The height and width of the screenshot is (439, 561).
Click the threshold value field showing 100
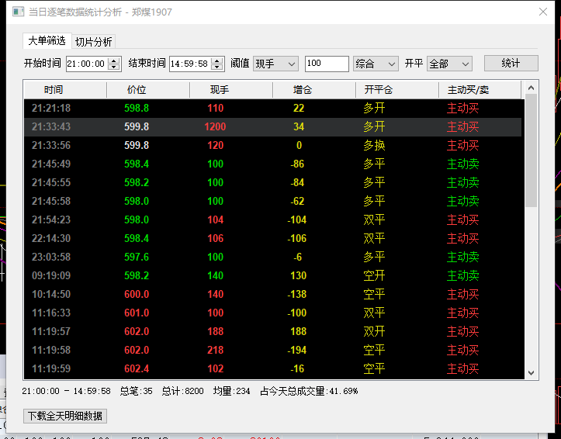[326, 64]
